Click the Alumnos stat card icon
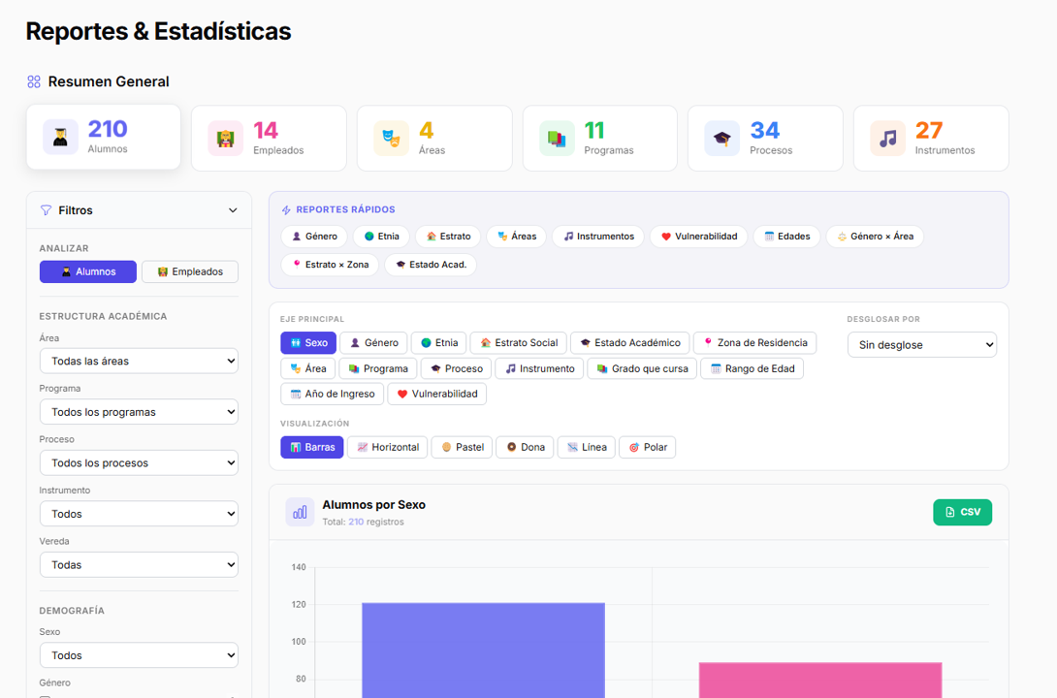 (x=60, y=137)
